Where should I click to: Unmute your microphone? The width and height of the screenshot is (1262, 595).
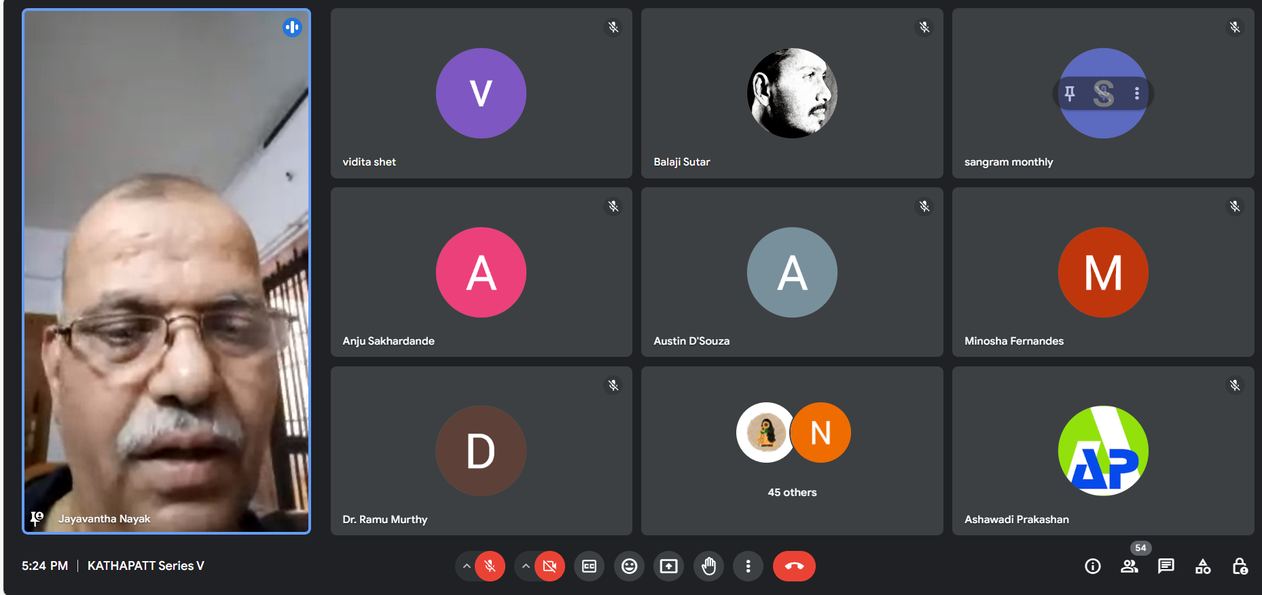coord(490,566)
